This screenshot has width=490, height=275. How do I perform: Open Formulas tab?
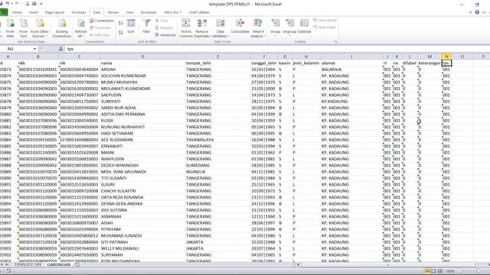[78, 12]
